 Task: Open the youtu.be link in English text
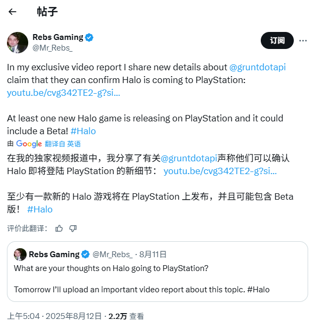(x=63, y=93)
